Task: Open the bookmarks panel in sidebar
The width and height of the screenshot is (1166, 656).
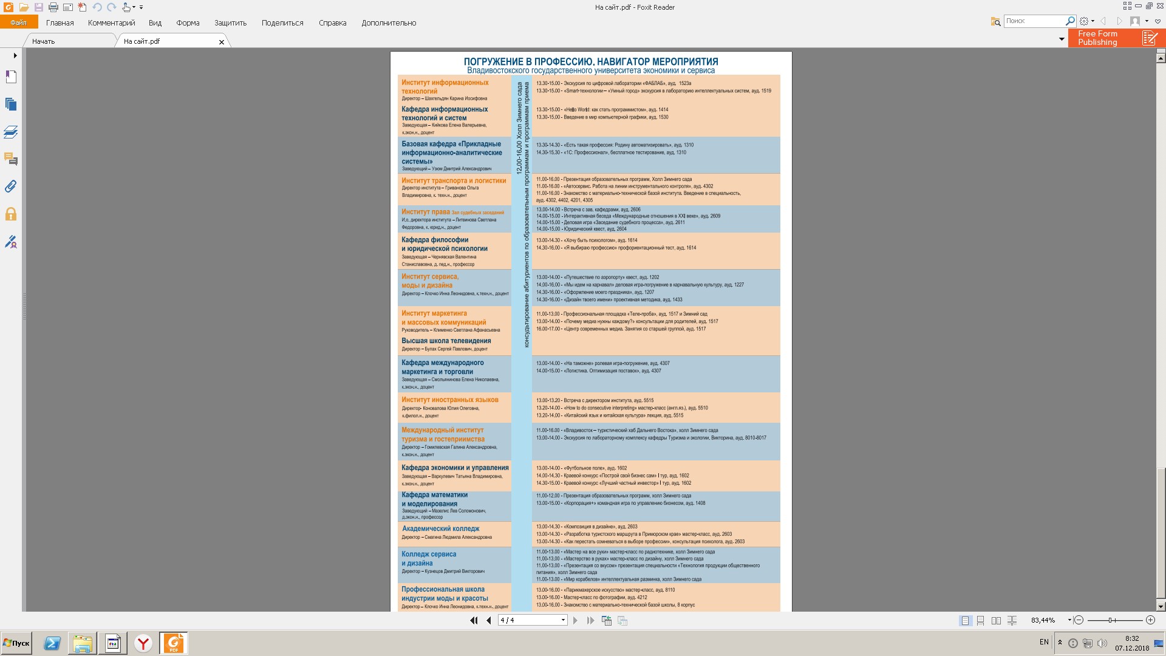Action: (x=11, y=77)
